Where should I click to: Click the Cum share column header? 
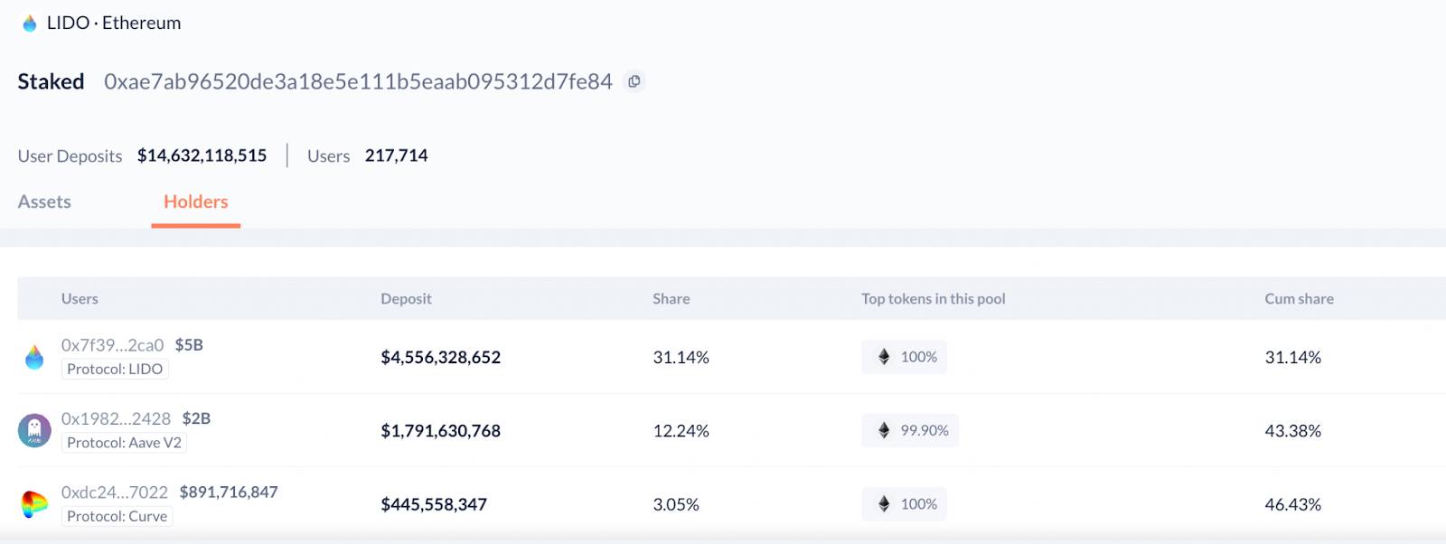point(1299,299)
